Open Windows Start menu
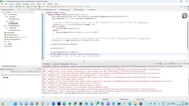The width and height of the screenshot is (189, 106). tap(15, 104)
